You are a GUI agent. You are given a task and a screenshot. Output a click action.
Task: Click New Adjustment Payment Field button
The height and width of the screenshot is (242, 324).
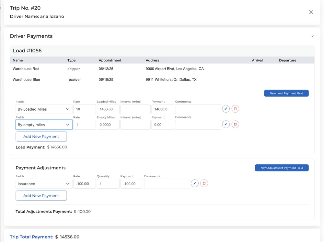pos(282,168)
